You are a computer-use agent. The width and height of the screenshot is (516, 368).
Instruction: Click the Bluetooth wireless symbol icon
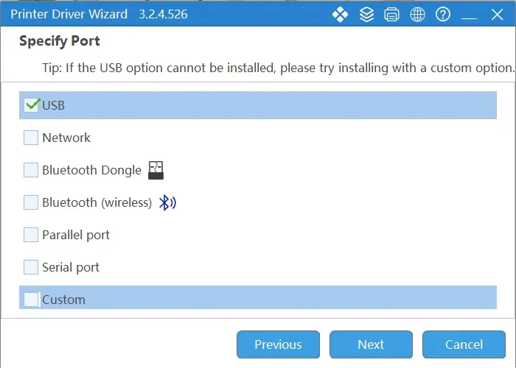pos(167,202)
